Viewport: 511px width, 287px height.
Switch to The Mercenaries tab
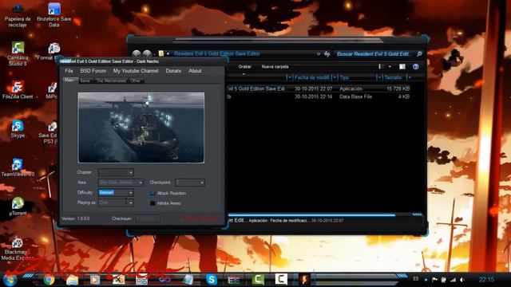(x=111, y=81)
